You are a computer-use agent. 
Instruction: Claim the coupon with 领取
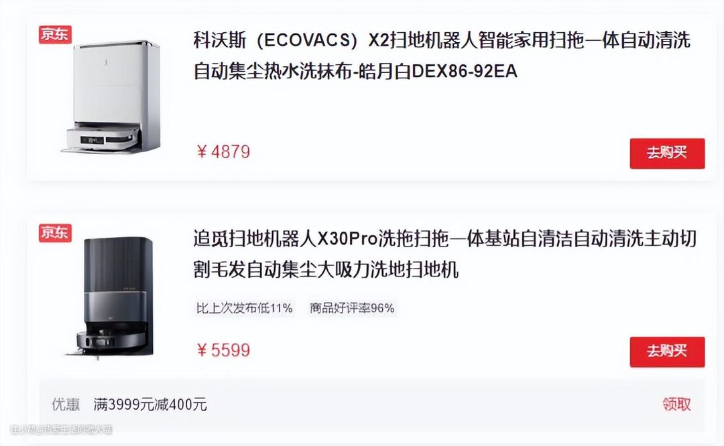click(677, 404)
